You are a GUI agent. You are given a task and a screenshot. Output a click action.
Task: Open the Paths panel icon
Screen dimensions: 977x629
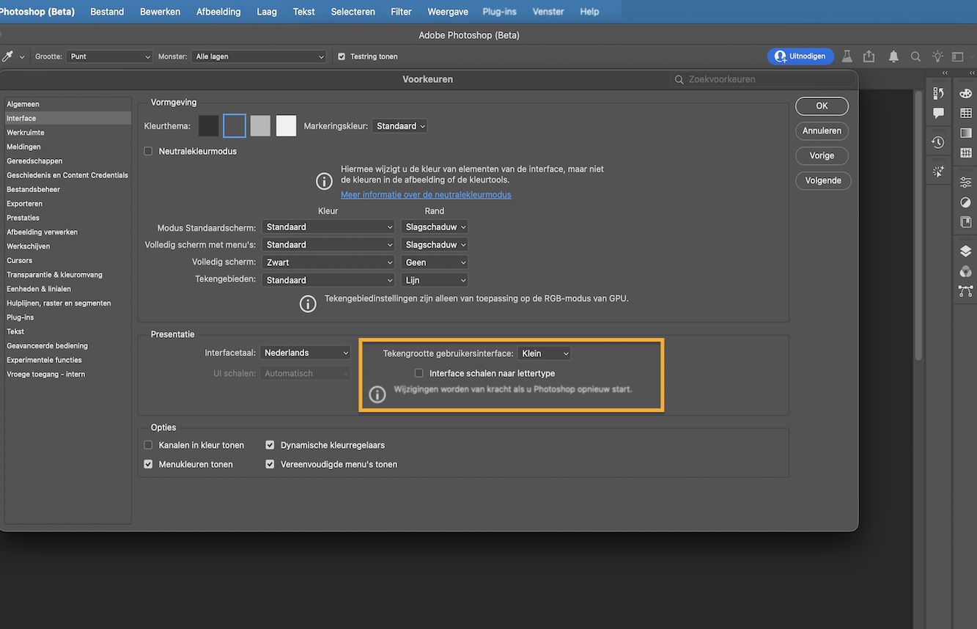[965, 290]
